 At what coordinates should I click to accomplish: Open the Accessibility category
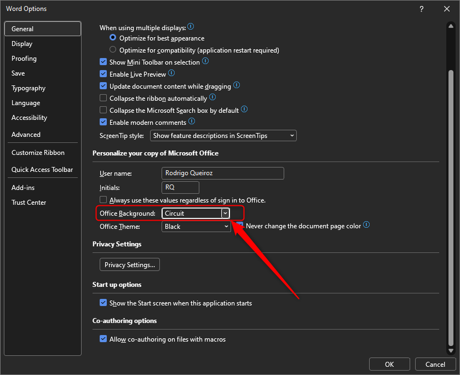click(43, 118)
